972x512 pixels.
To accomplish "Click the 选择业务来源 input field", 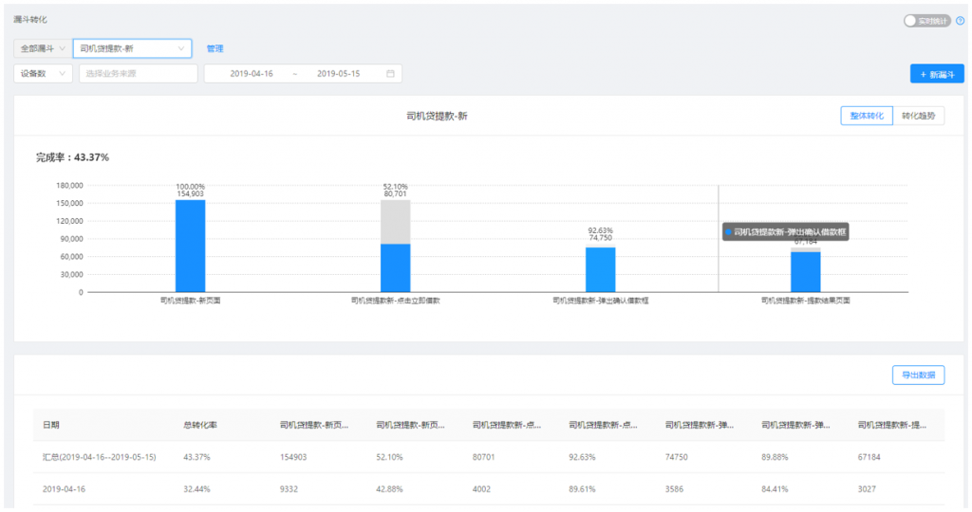I will coord(138,74).
